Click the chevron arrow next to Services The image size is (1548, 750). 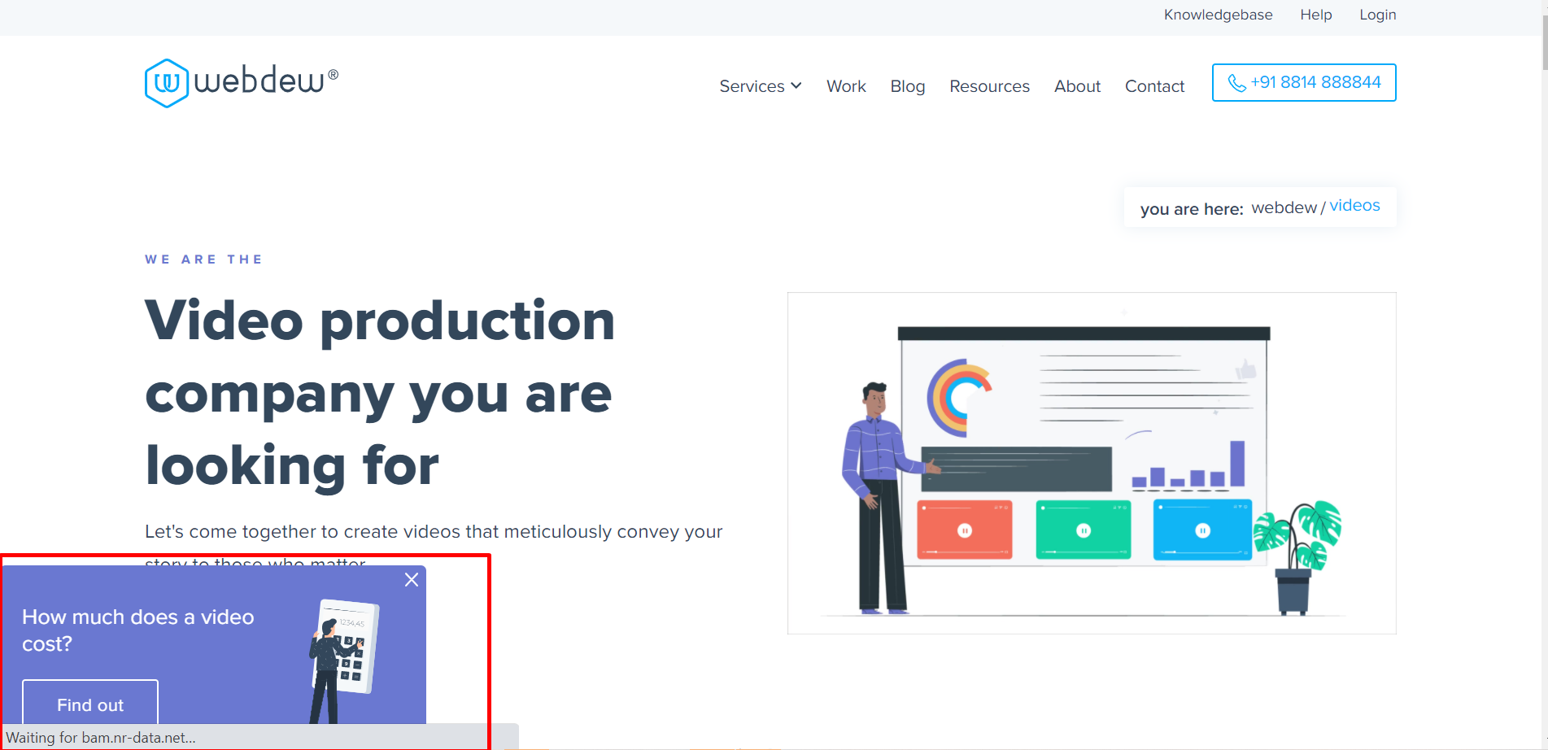click(796, 86)
